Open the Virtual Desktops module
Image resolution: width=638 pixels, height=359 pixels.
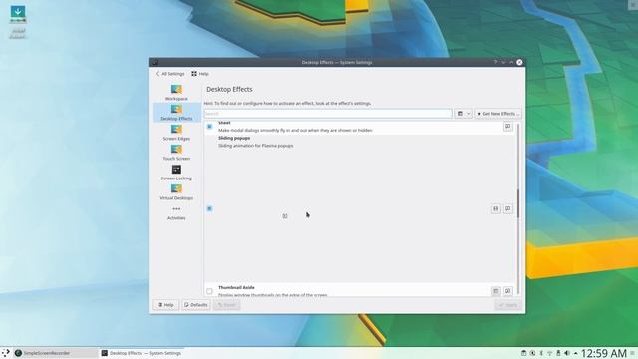176,192
